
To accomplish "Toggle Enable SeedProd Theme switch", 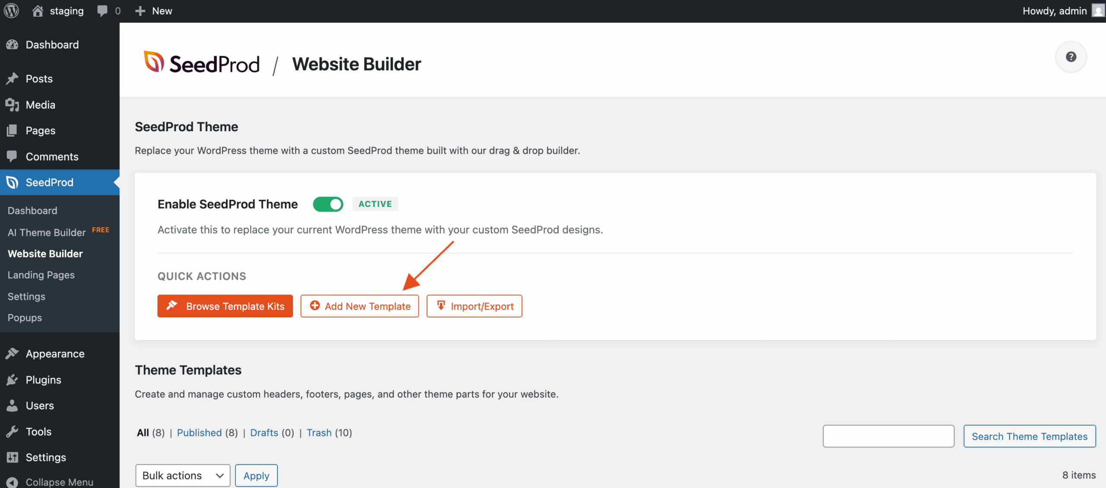I will (328, 204).
